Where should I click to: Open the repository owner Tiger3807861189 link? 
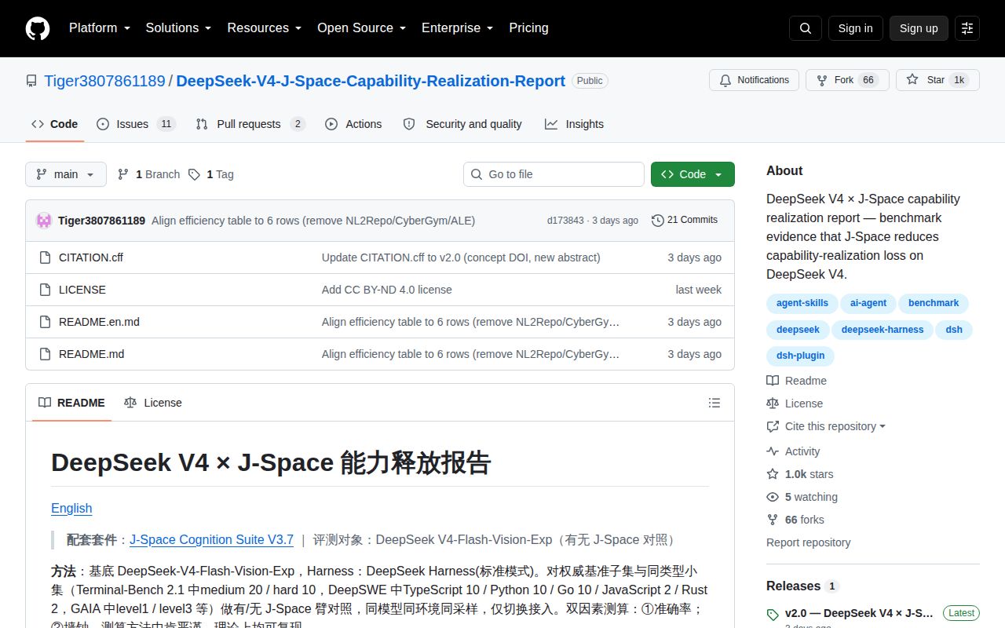tap(104, 81)
